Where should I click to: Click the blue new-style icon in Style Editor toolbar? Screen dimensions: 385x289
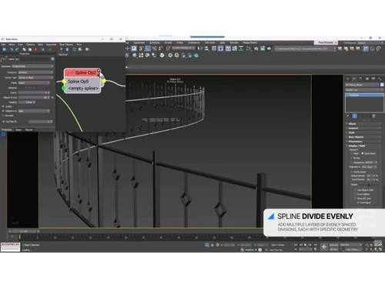(5, 49)
